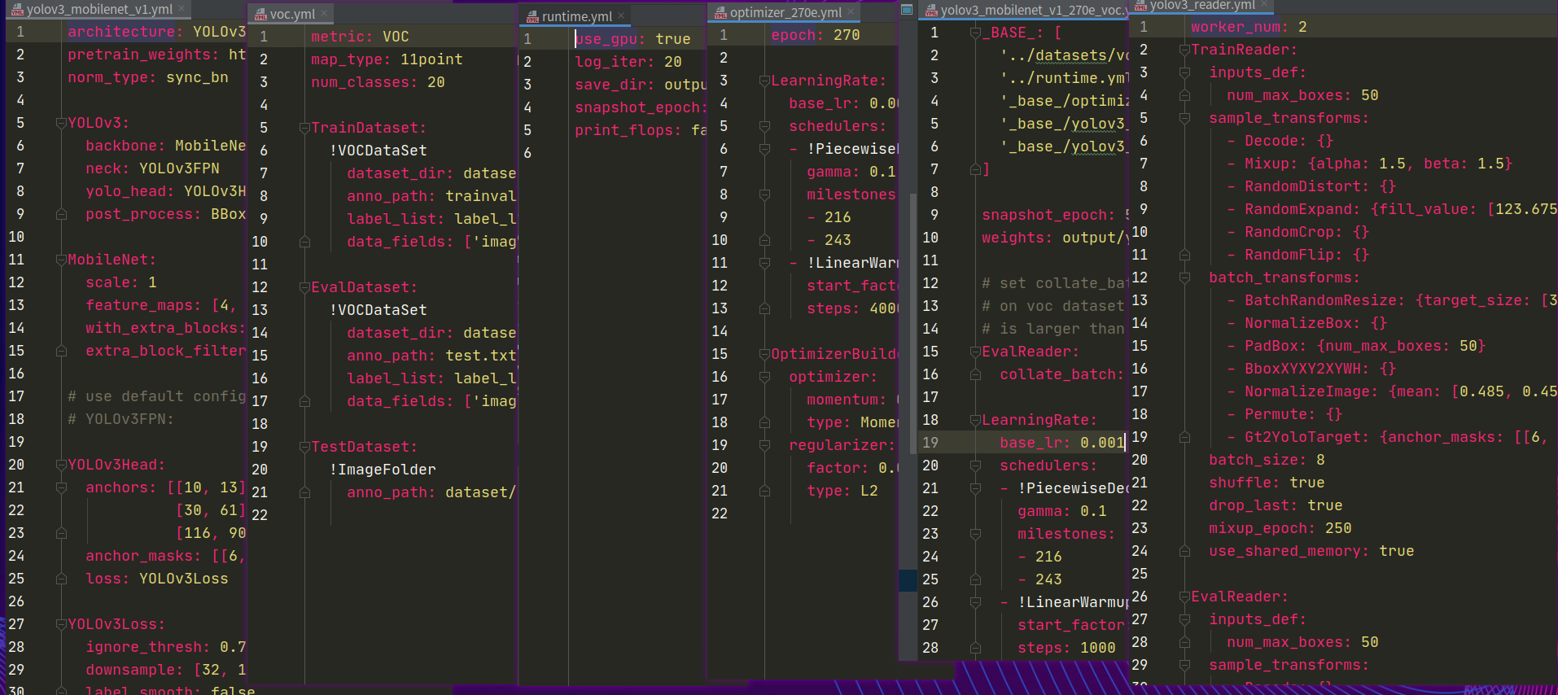The image size is (1558, 695).
Task: Click 'mixup_epoch: 250' line
Action: 1280,528
